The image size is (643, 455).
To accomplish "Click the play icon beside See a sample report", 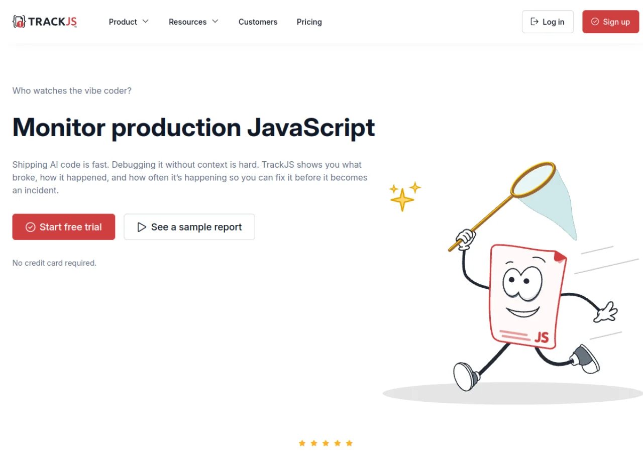I will pyautogui.click(x=142, y=227).
